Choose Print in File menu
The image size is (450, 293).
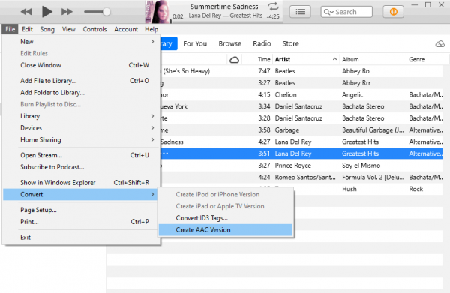(x=81, y=222)
